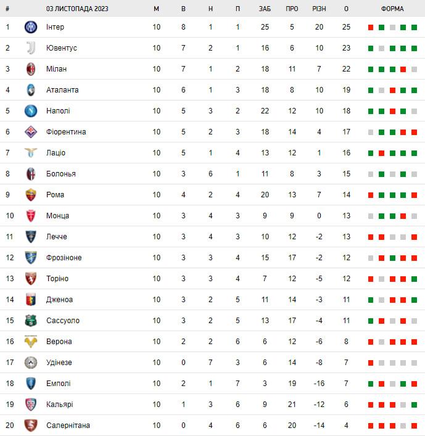Image resolution: width=425 pixels, height=436 pixels.
Task: Open the Удінезе team page
Action: point(59,363)
